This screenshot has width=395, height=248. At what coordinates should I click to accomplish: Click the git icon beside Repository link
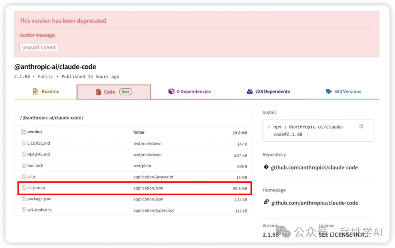pos(266,167)
